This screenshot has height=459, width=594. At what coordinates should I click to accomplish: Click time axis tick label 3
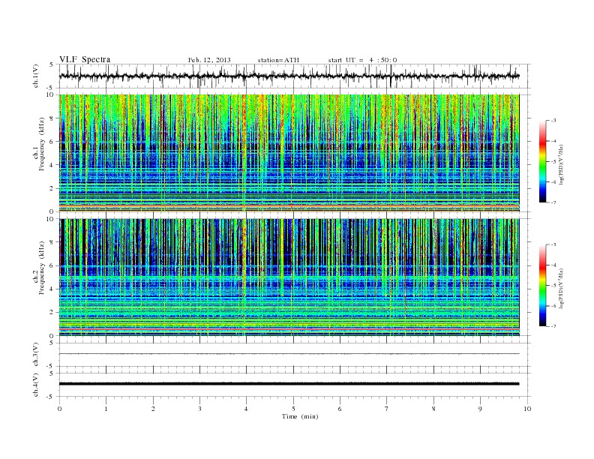(x=199, y=409)
